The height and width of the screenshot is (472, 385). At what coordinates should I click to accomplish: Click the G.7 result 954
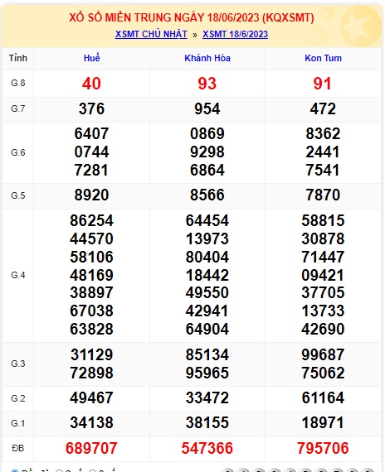pos(207,108)
